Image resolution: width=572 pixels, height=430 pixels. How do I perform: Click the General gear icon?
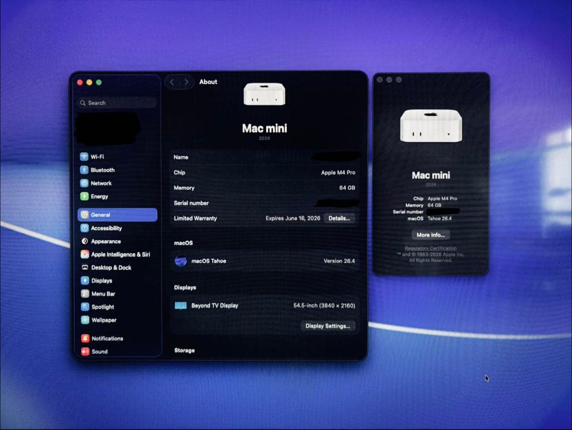pos(85,215)
